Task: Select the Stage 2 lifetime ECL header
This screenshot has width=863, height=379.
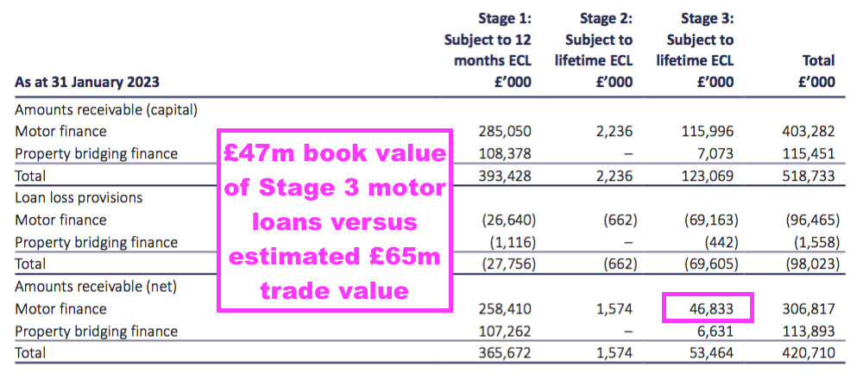Action: click(594, 51)
